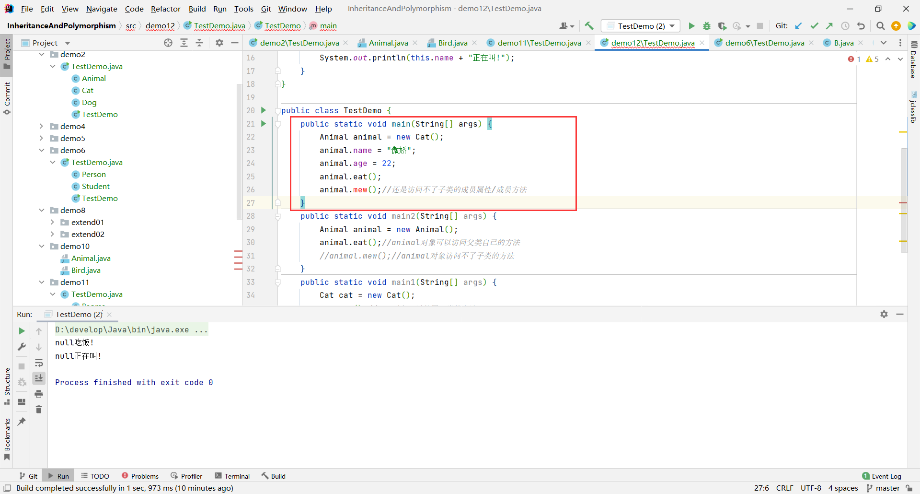This screenshot has height=494, width=920.
Task: Click the print output icon in Run panel
Action: click(39, 394)
